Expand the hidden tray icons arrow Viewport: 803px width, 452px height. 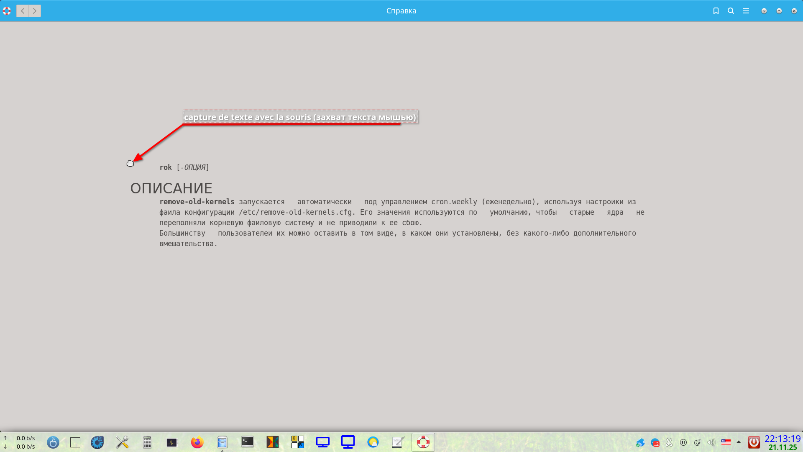pyautogui.click(x=738, y=442)
